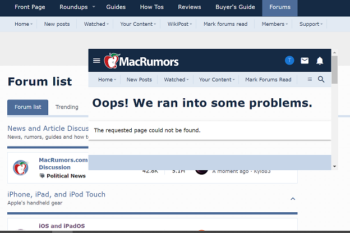Open iPhone, iPad, and iPod Touch category link
Viewport: 350px width, 233px height.
56,194
